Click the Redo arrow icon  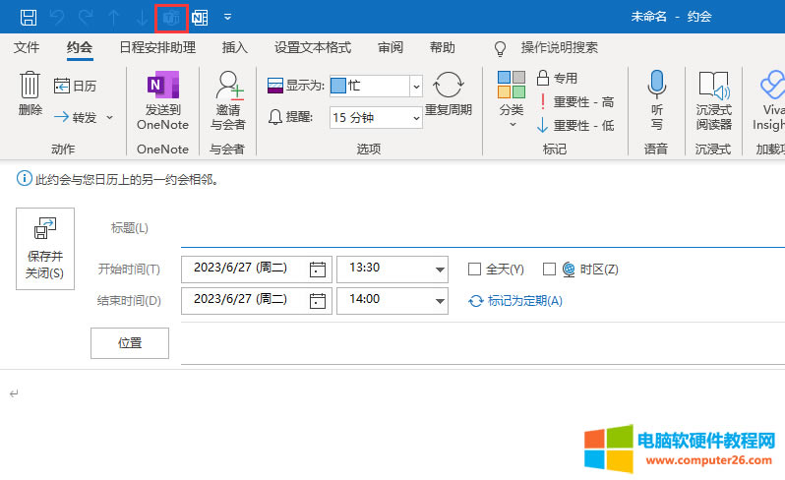pos(86,18)
